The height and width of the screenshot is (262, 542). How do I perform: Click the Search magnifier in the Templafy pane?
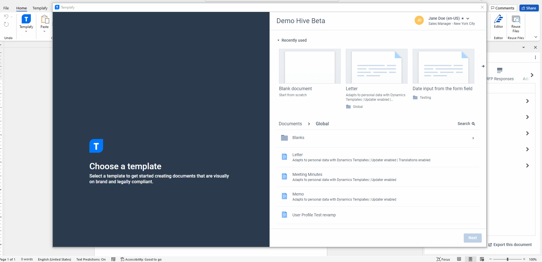click(x=473, y=124)
